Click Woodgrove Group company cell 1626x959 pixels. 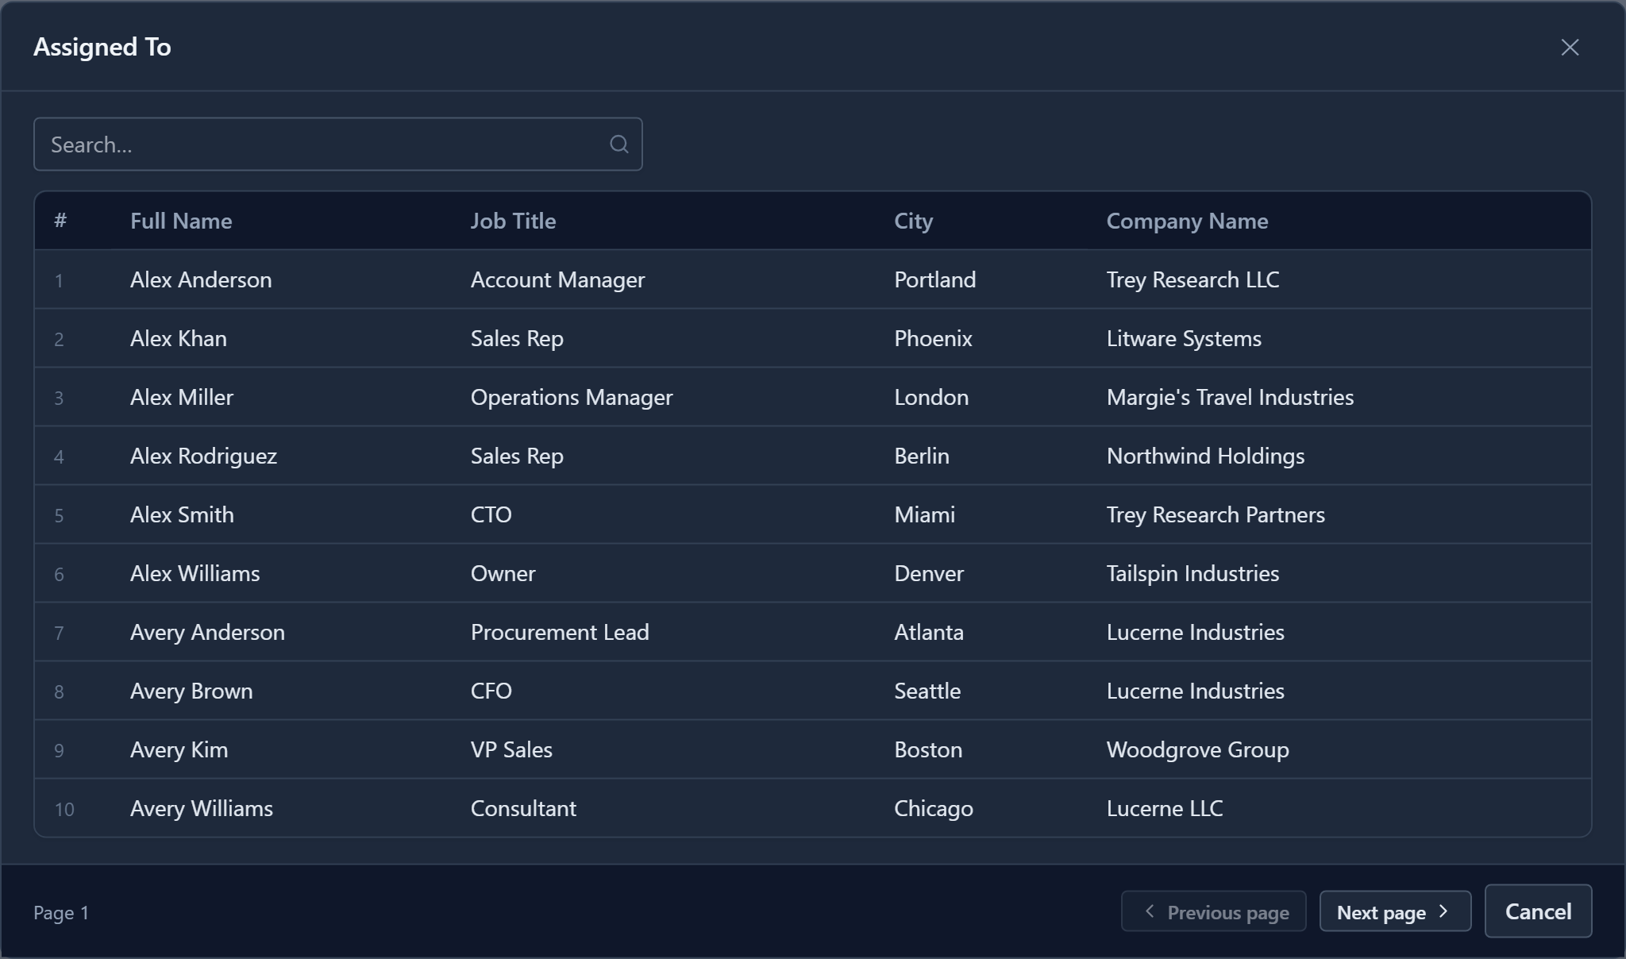1197,749
